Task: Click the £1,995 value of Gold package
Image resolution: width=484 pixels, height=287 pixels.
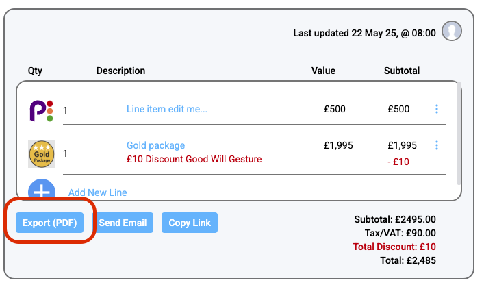Action: [x=338, y=145]
